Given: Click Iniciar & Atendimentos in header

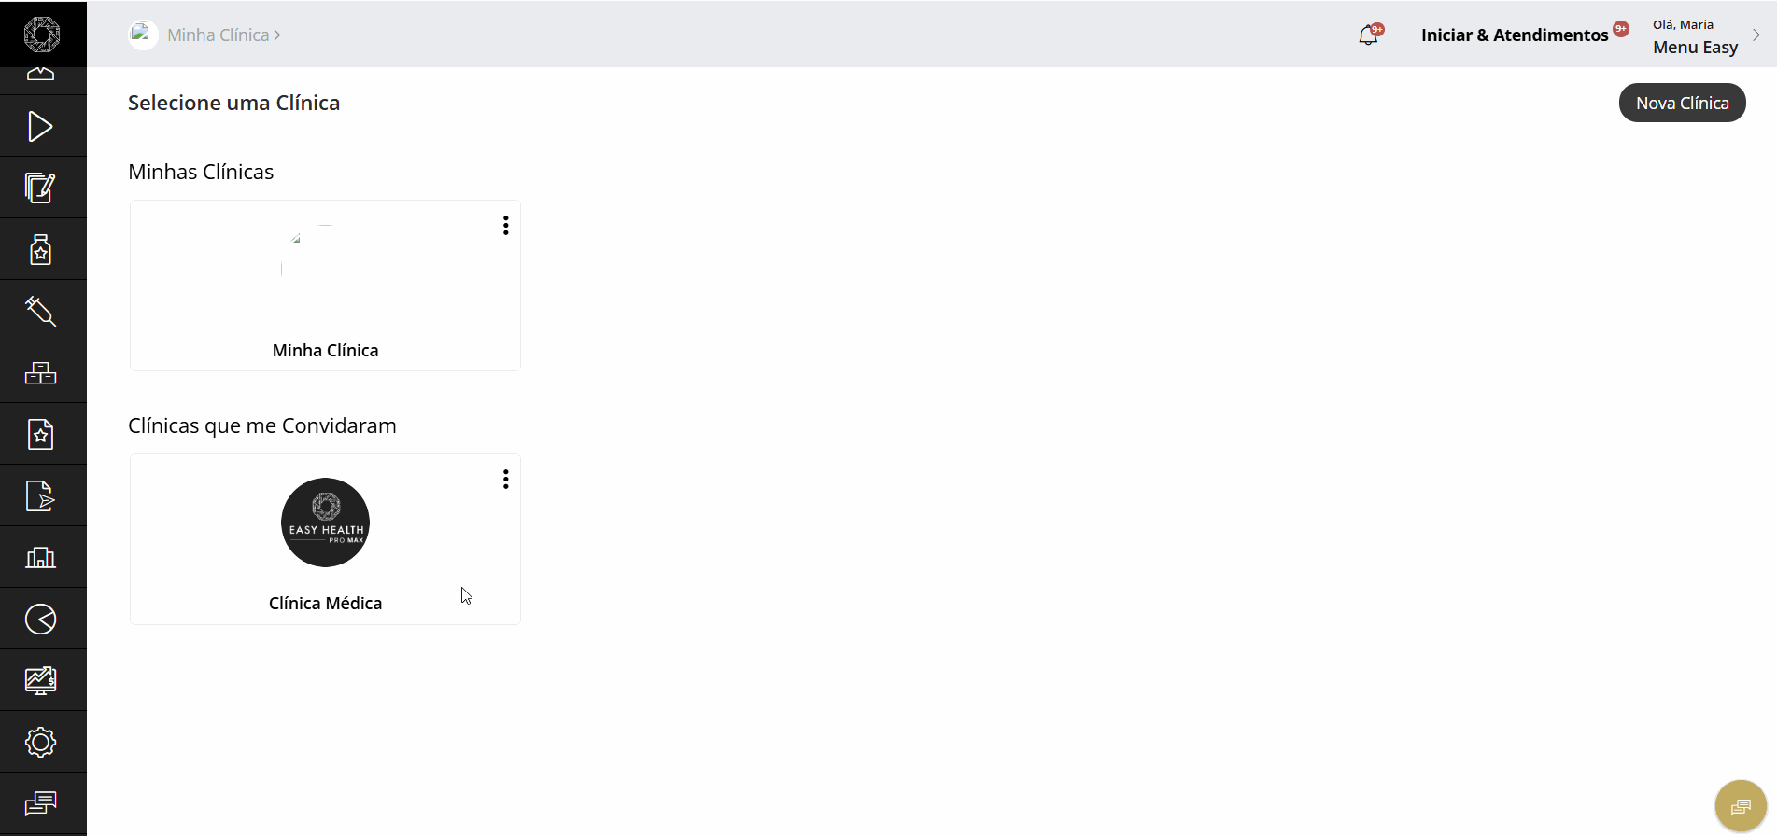Looking at the screenshot, I should click(x=1515, y=35).
